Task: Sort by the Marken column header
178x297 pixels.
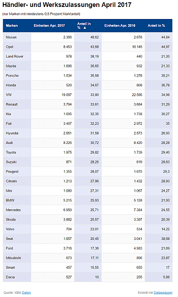Action: [12, 26]
